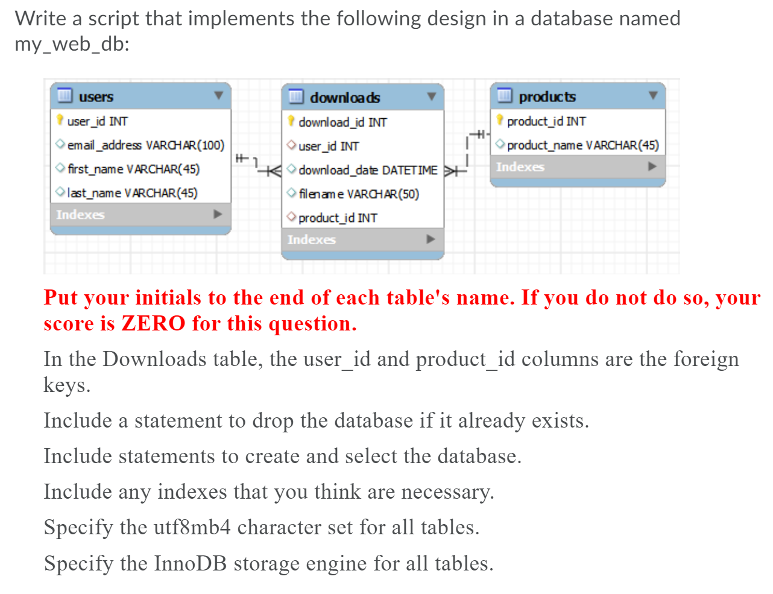This screenshot has width=773, height=594.
Task: Click the diamond marker beside download_date
Action: [x=291, y=170]
